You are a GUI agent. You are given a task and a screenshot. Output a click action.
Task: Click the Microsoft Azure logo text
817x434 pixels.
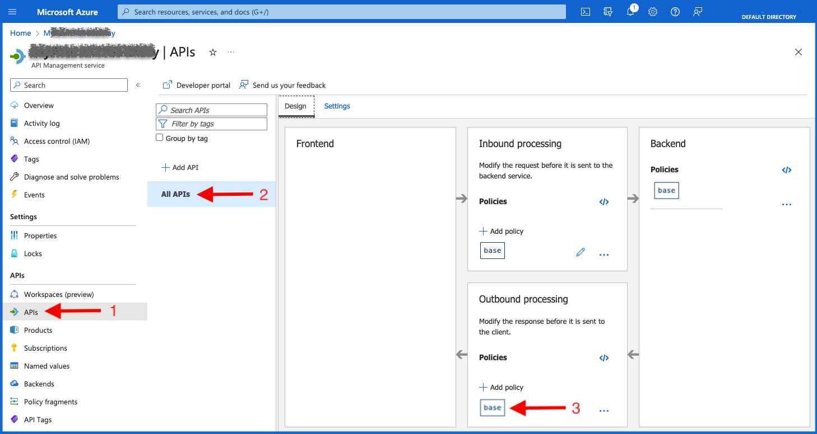click(67, 12)
